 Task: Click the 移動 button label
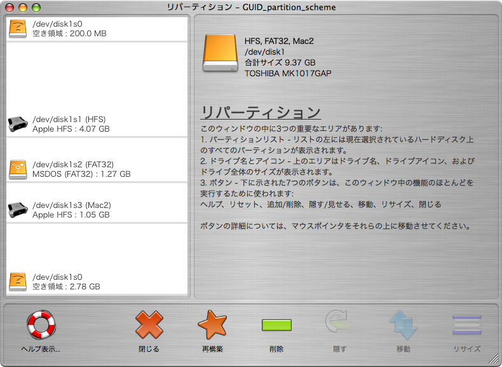coord(403,349)
